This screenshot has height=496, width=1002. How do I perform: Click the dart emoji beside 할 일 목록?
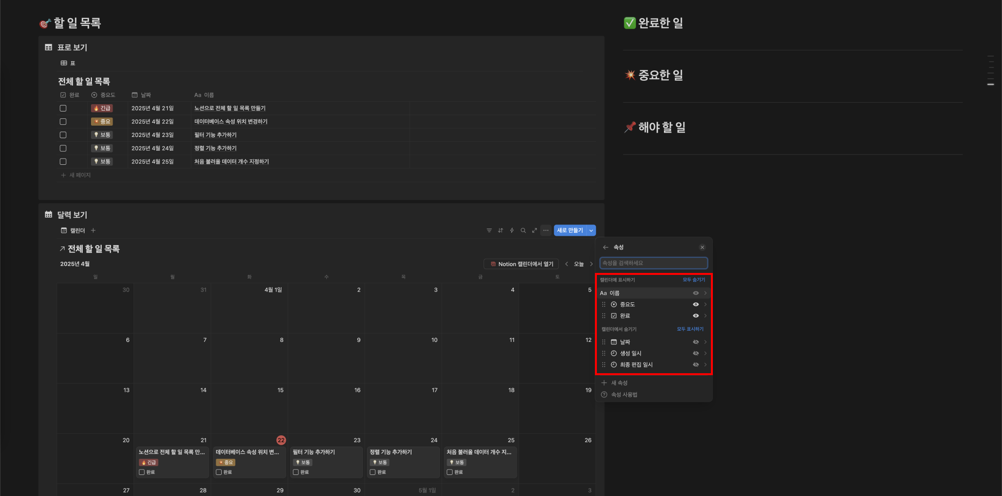coord(45,23)
